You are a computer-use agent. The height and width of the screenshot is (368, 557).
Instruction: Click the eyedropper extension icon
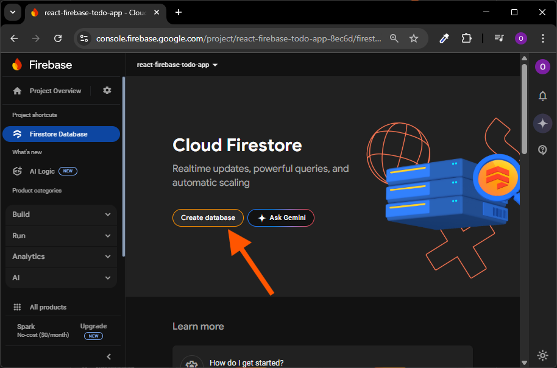(x=444, y=38)
